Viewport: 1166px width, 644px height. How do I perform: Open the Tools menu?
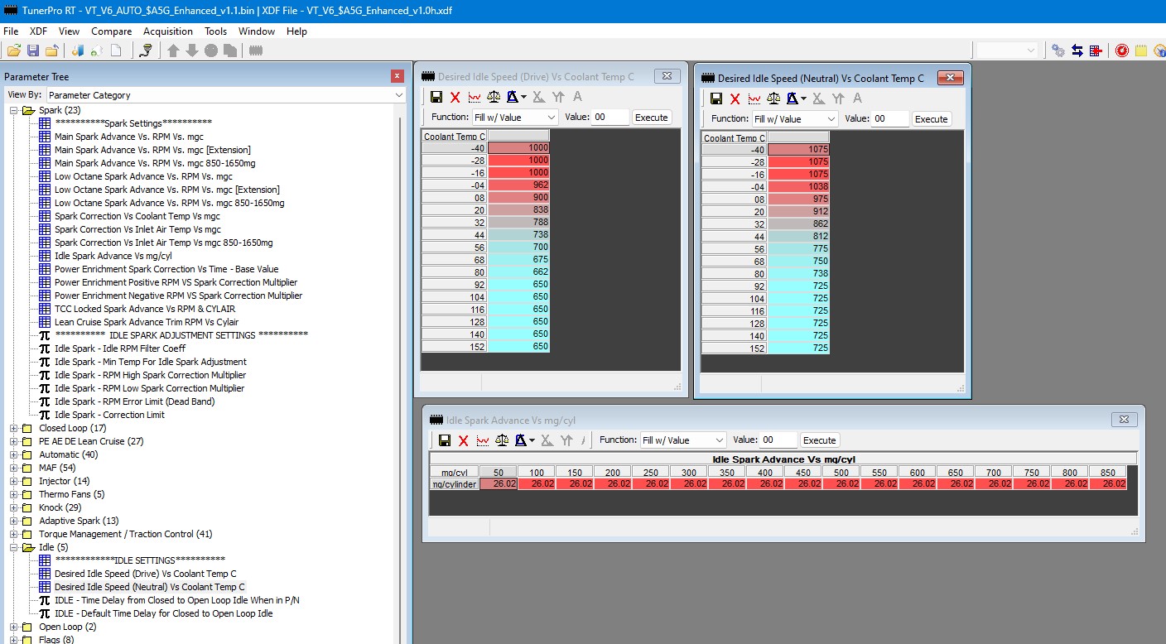216,31
